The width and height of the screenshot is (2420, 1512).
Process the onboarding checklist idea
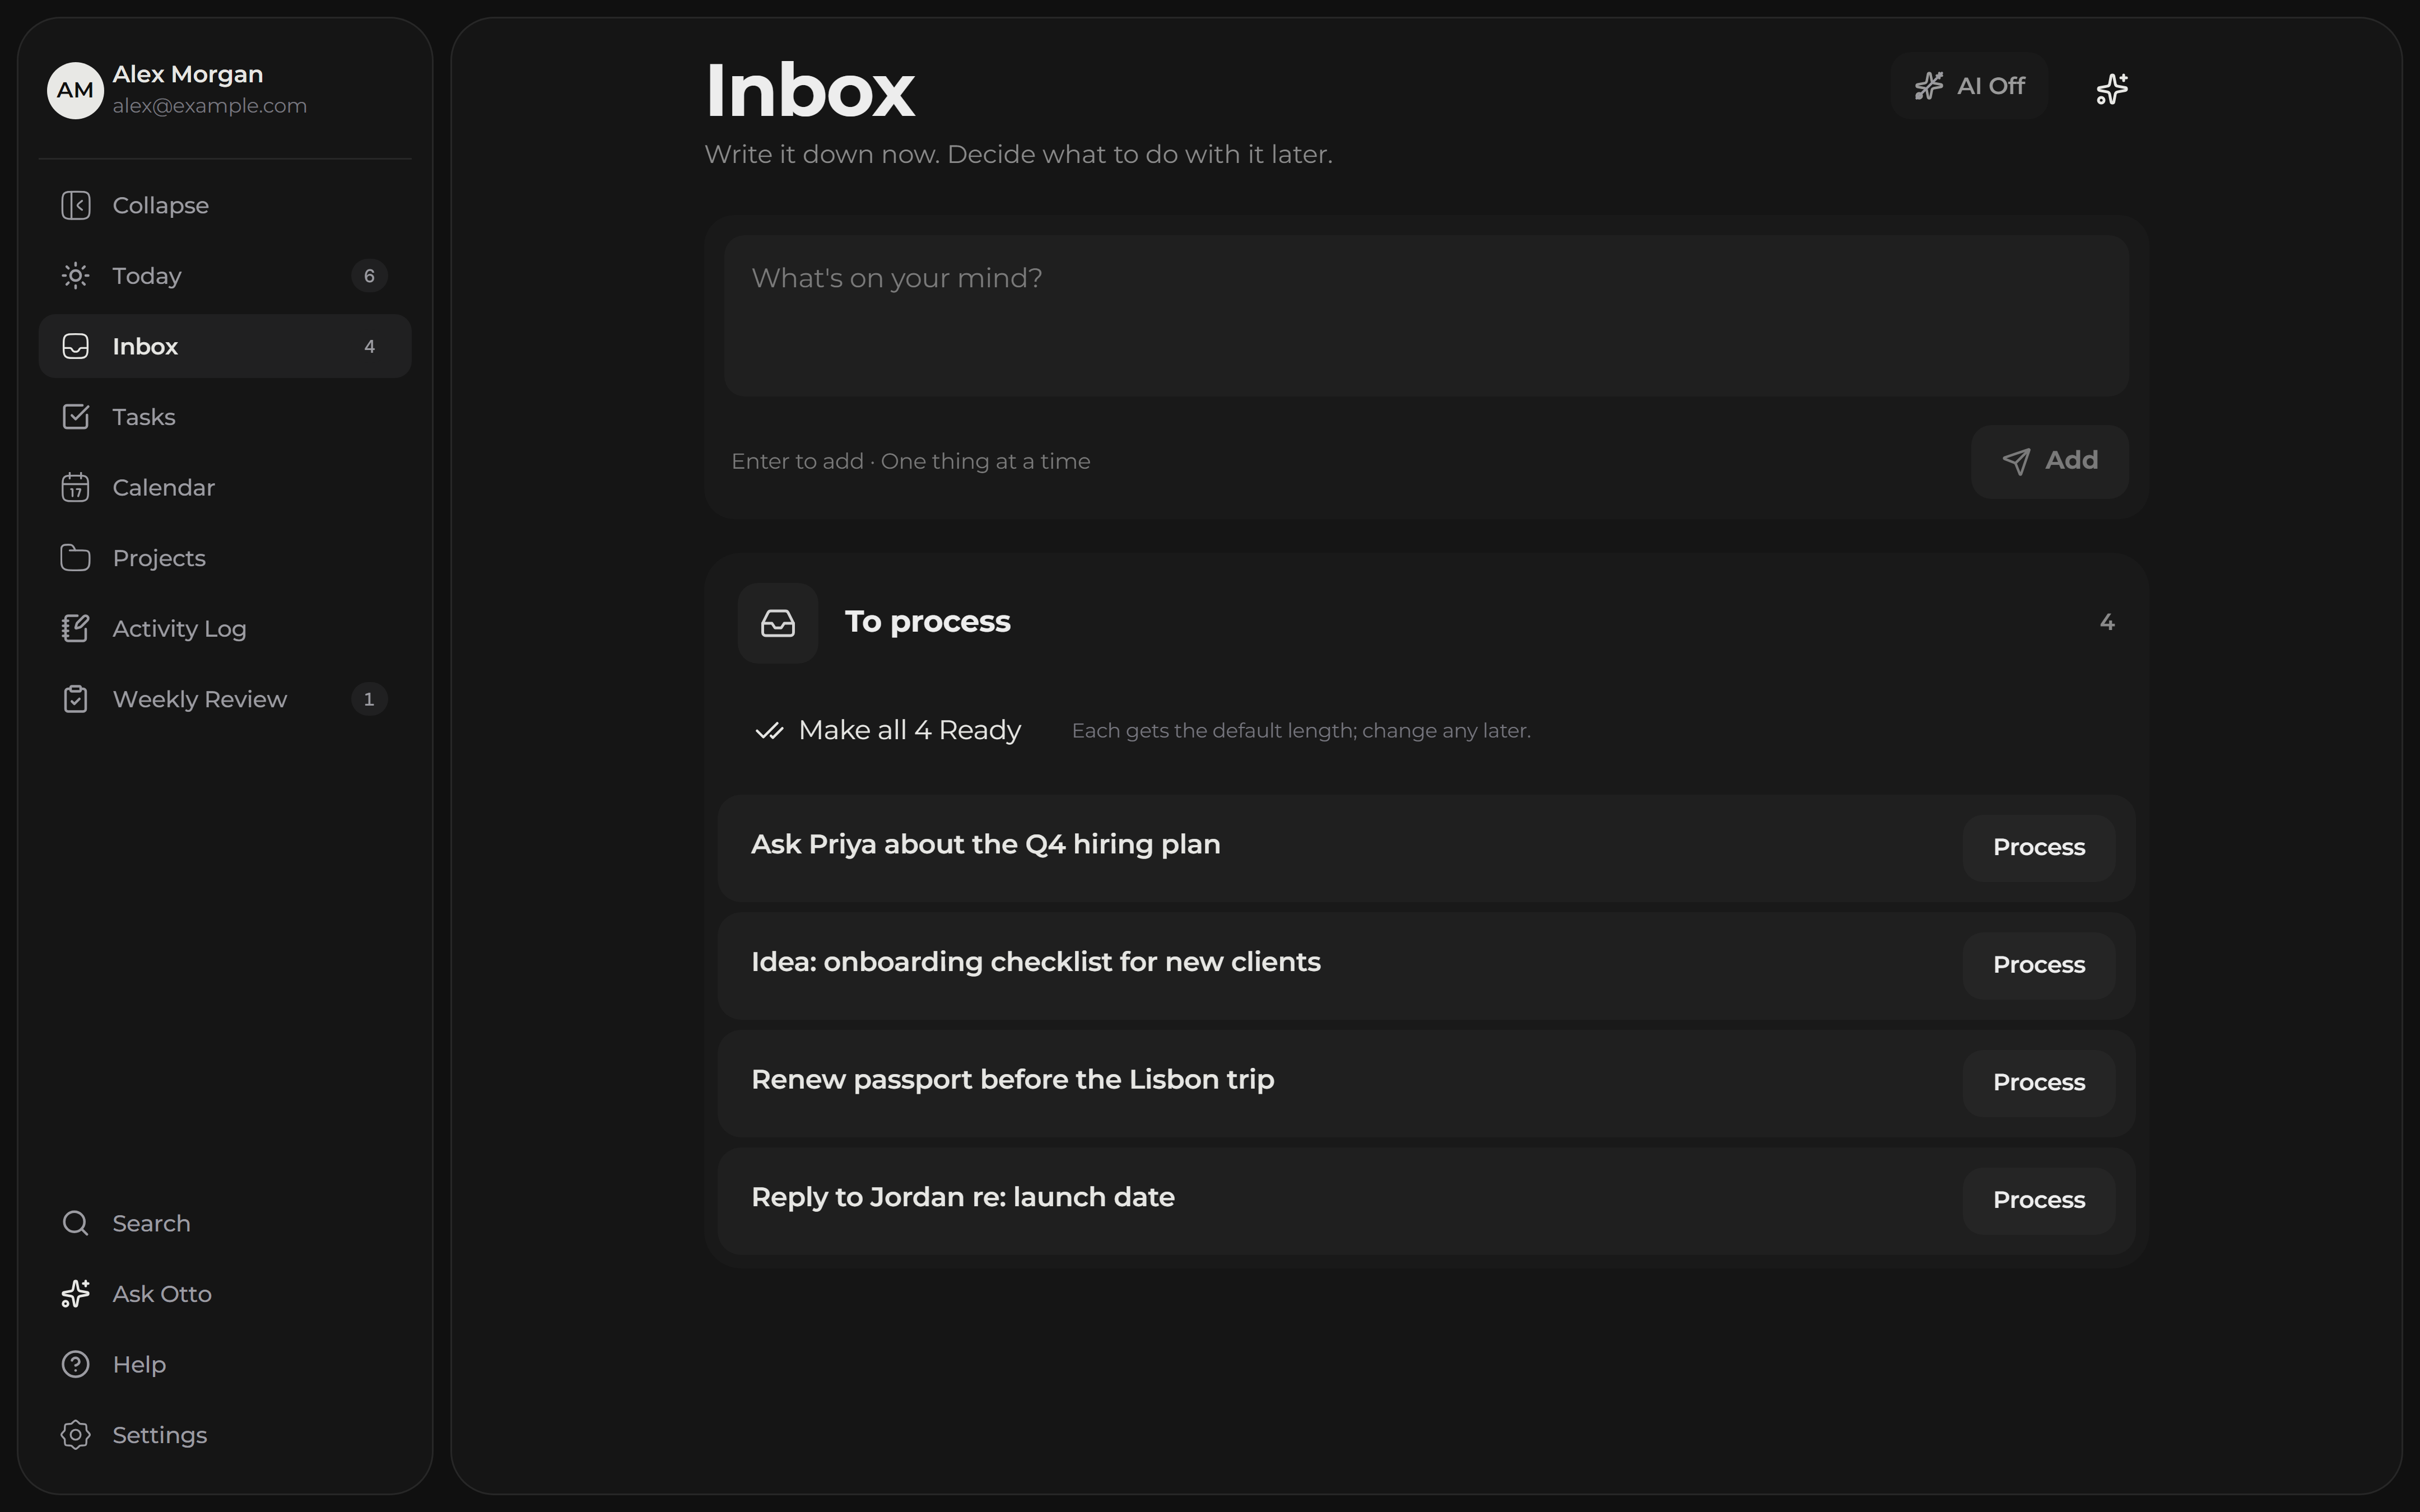(2038, 965)
